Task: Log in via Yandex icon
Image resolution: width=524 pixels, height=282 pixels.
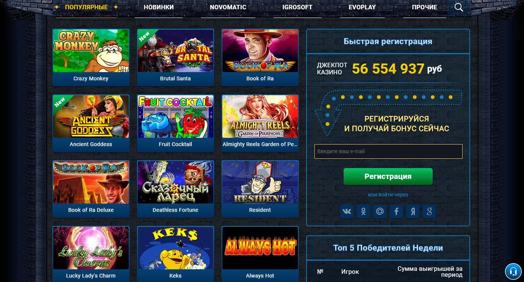Action: pos(413,212)
